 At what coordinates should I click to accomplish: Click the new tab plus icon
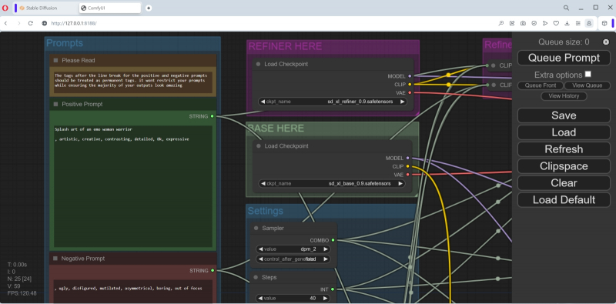click(149, 8)
